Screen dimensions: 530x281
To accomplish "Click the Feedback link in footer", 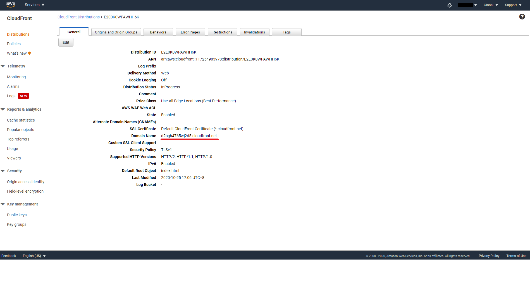I will [9, 256].
